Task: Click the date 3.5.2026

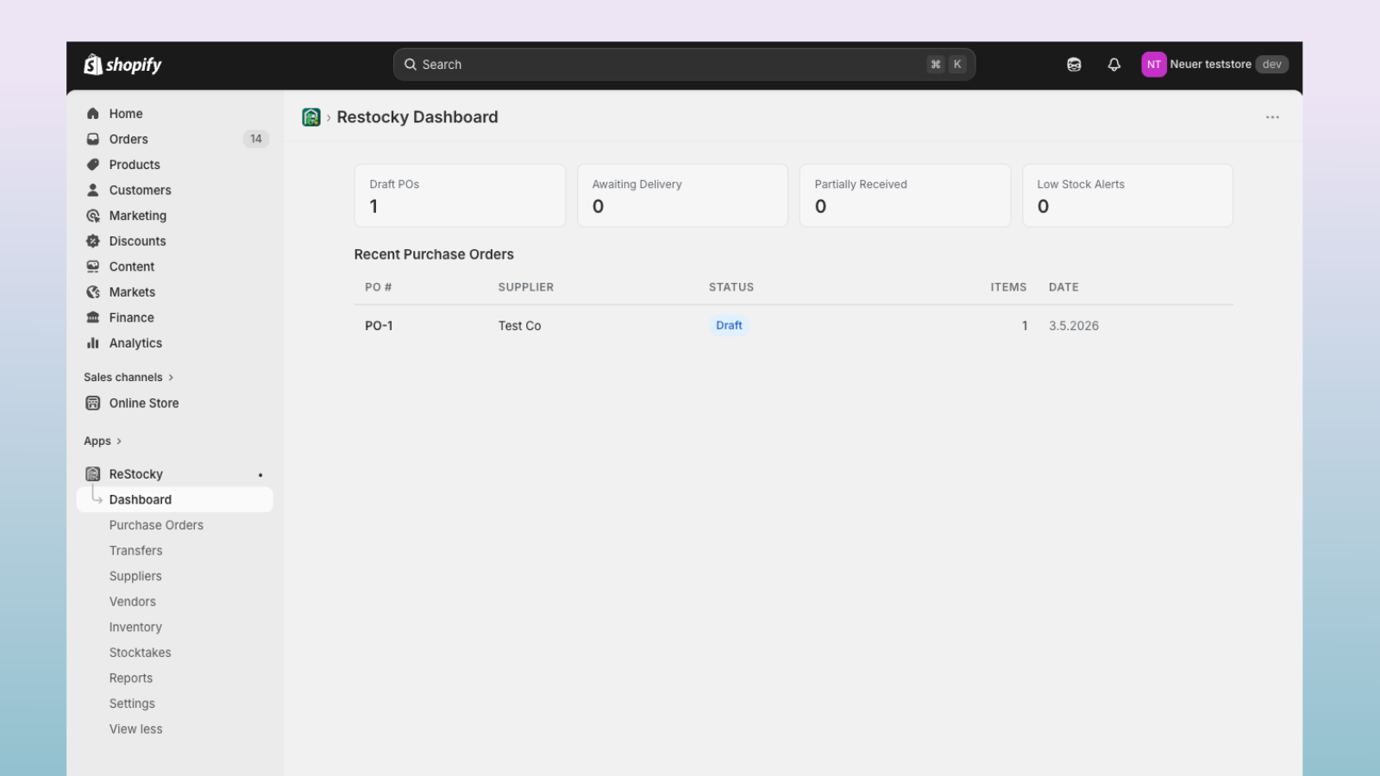Action: (x=1074, y=326)
